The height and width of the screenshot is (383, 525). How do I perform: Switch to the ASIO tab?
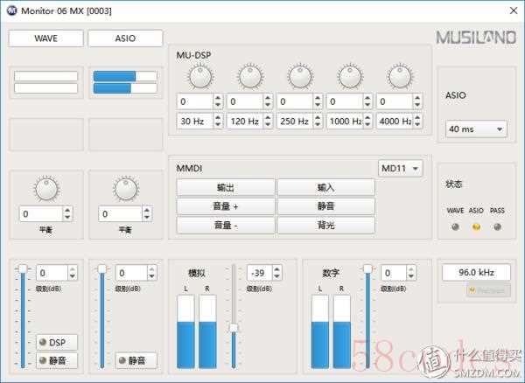pos(125,38)
